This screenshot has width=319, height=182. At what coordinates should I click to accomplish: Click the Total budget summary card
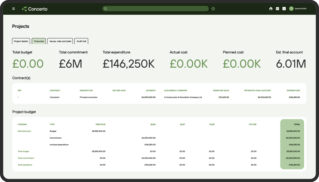pos(28,59)
